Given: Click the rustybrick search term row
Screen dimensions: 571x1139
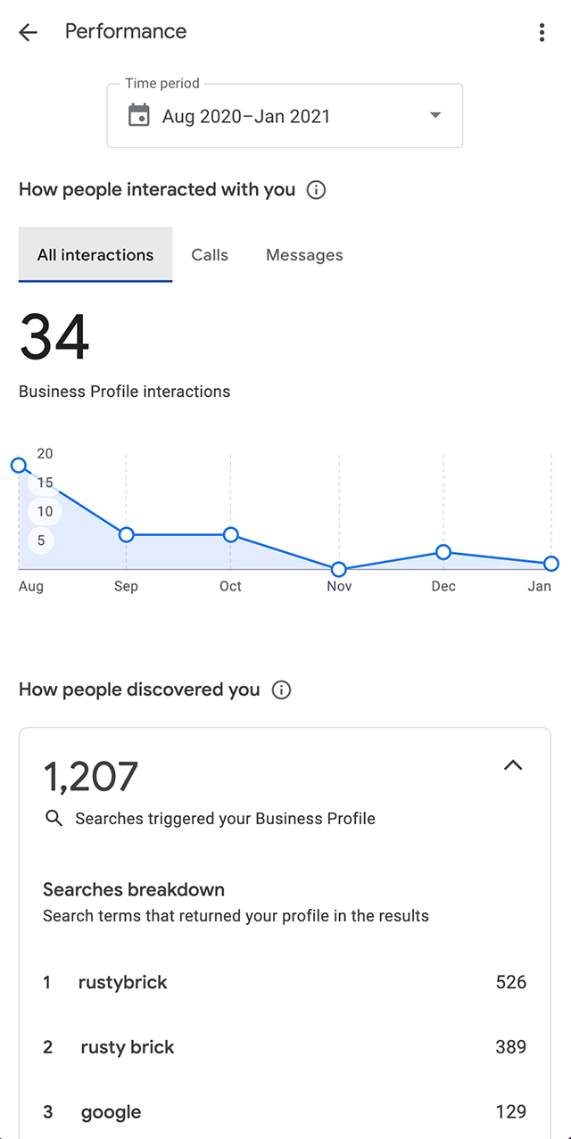Looking at the screenshot, I should (285, 983).
